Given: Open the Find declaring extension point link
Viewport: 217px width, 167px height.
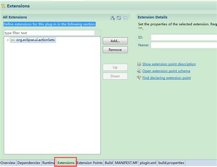Looking at the screenshot, I should coord(167,78).
